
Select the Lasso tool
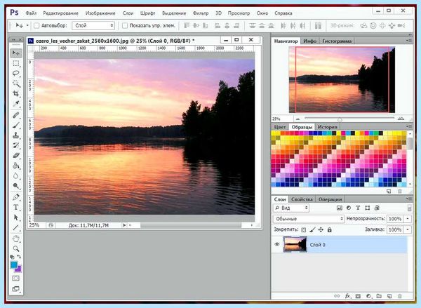click(16, 73)
